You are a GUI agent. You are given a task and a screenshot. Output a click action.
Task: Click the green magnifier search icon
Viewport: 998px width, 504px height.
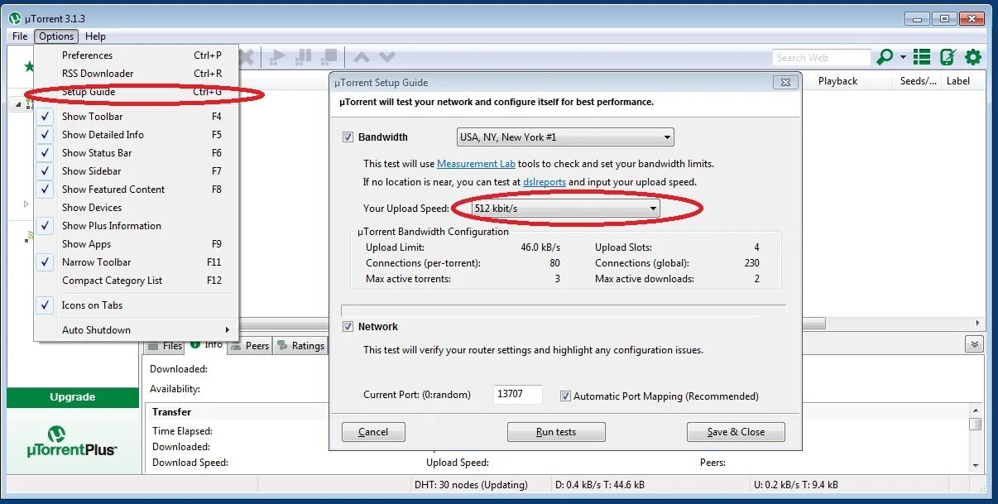pyautogui.click(x=885, y=57)
